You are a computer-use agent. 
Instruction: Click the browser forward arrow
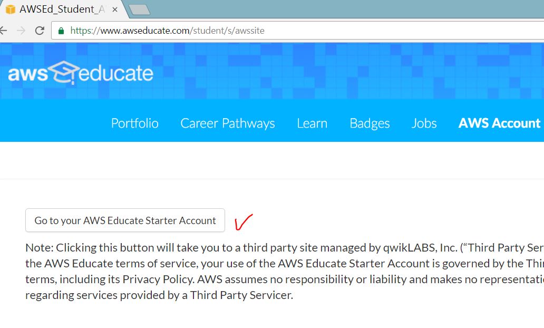point(21,31)
